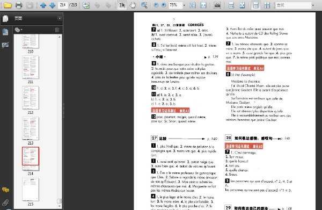
Task: Select the Marquee Zoom magnifier tool
Action: click(x=144, y=5)
